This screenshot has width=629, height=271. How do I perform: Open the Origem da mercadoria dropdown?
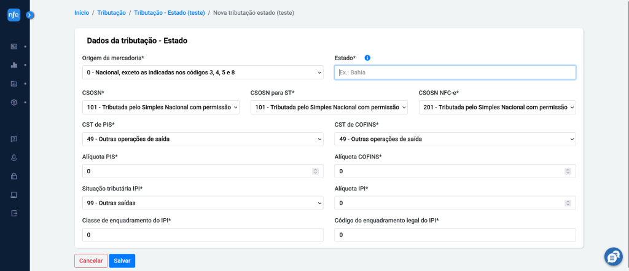[203, 73]
